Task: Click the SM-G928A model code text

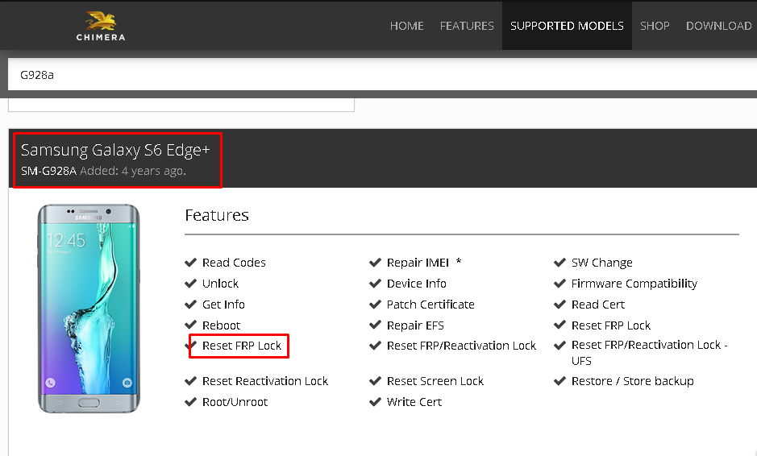Action: [48, 171]
